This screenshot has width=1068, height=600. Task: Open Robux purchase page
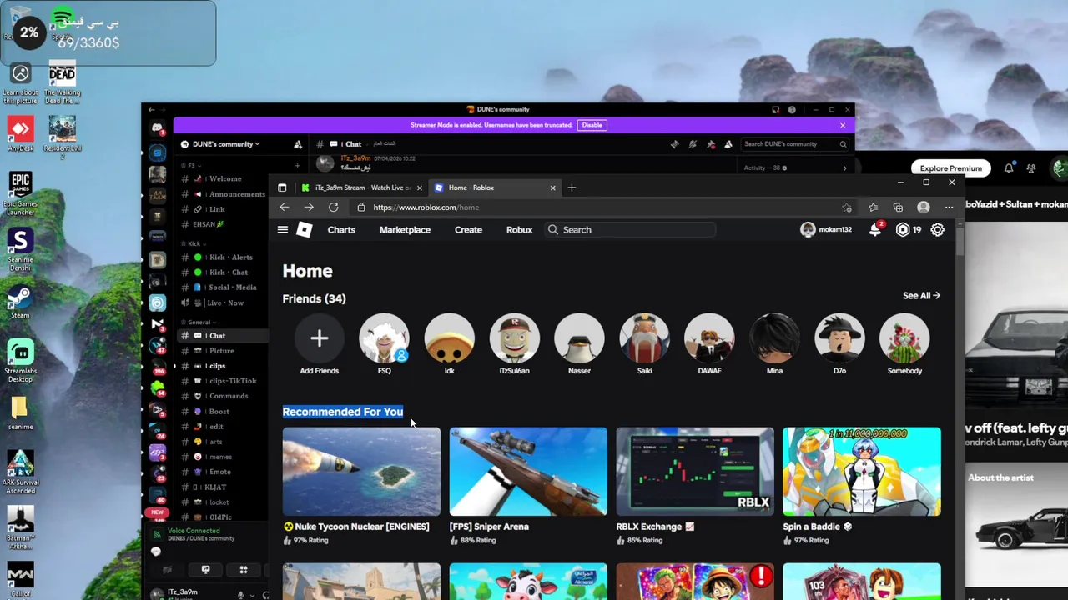519,230
